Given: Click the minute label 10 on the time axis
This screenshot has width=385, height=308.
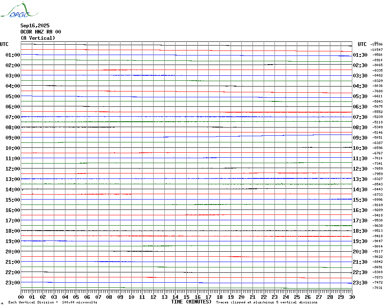Looking at the screenshot, I should pyautogui.click(x=131, y=297).
